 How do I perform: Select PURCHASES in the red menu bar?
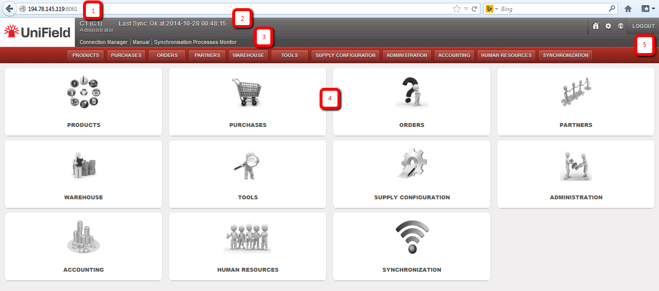(x=126, y=55)
